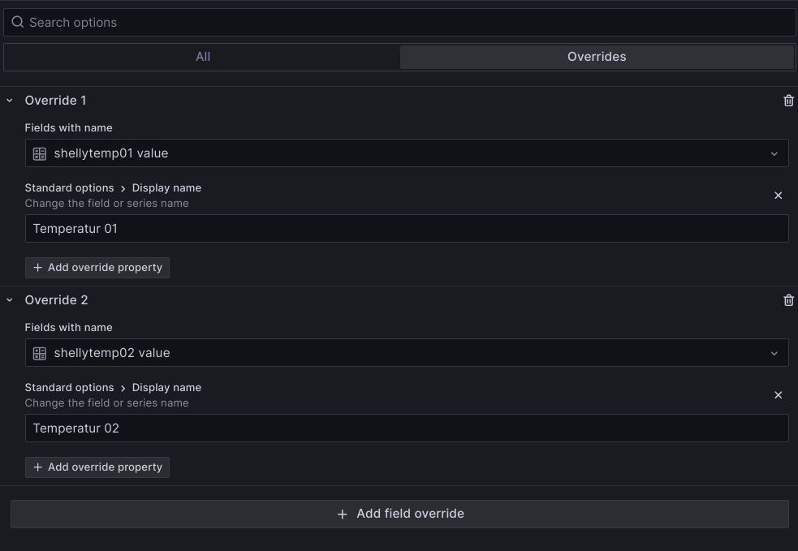Add override property to Override 2
The height and width of the screenshot is (551, 798).
[97, 467]
